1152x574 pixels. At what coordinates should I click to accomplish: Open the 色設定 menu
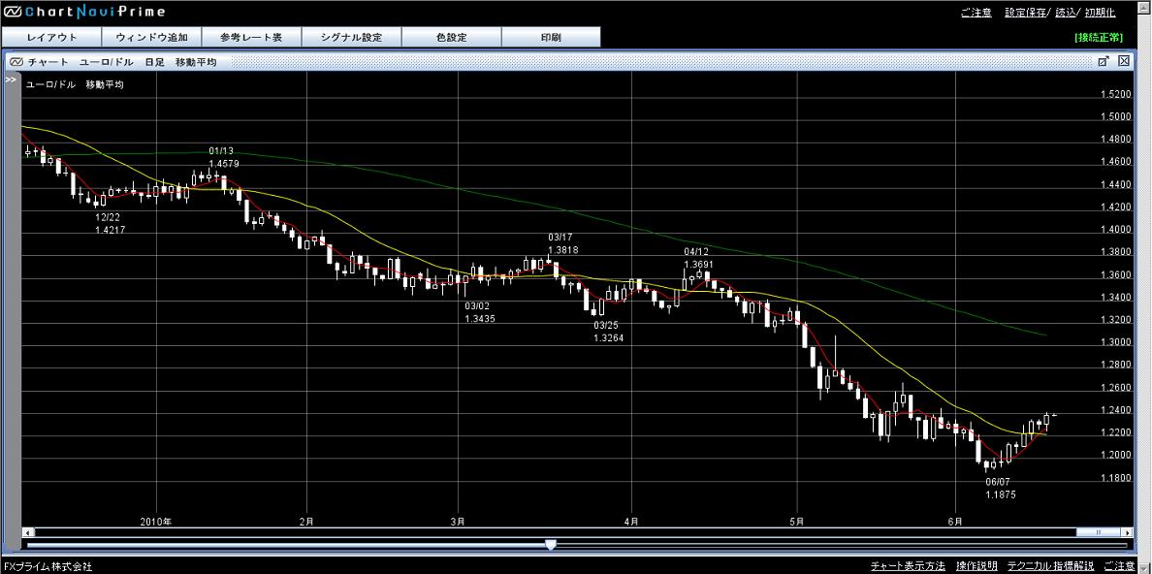coord(451,37)
